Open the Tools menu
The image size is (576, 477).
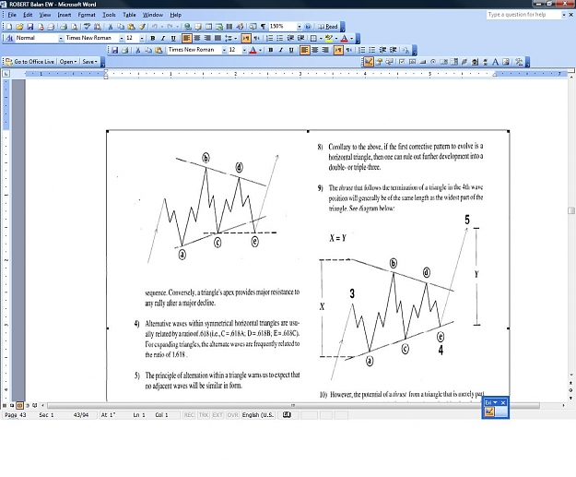click(x=109, y=15)
